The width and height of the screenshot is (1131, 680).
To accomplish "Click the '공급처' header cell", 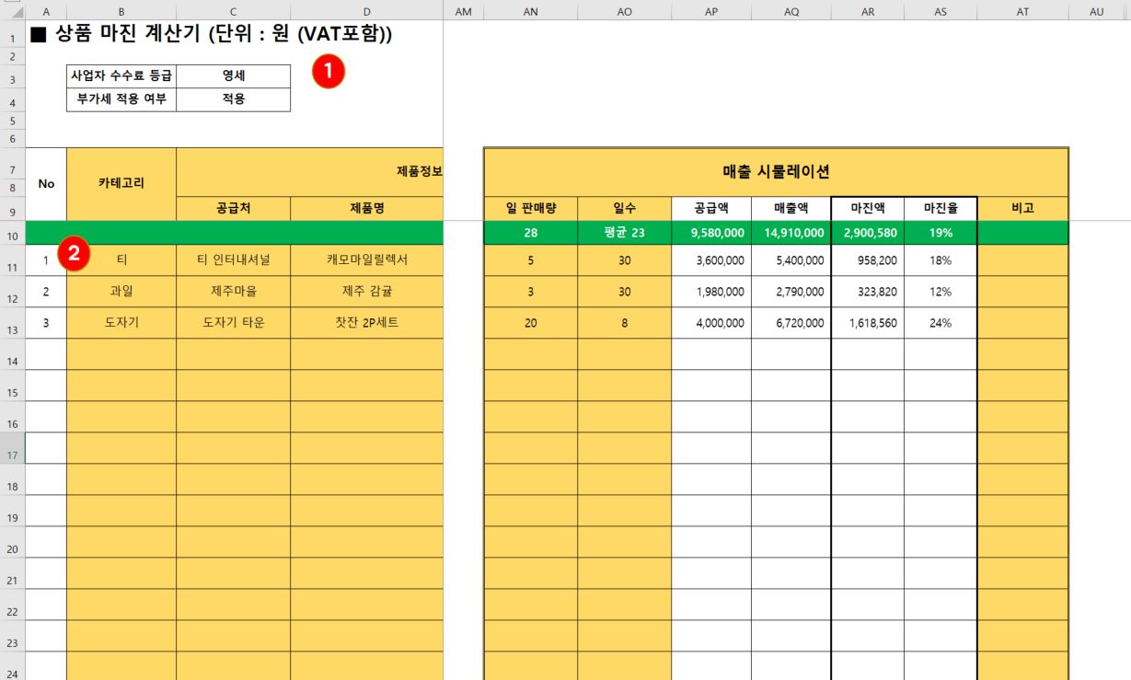I will (234, 209).
